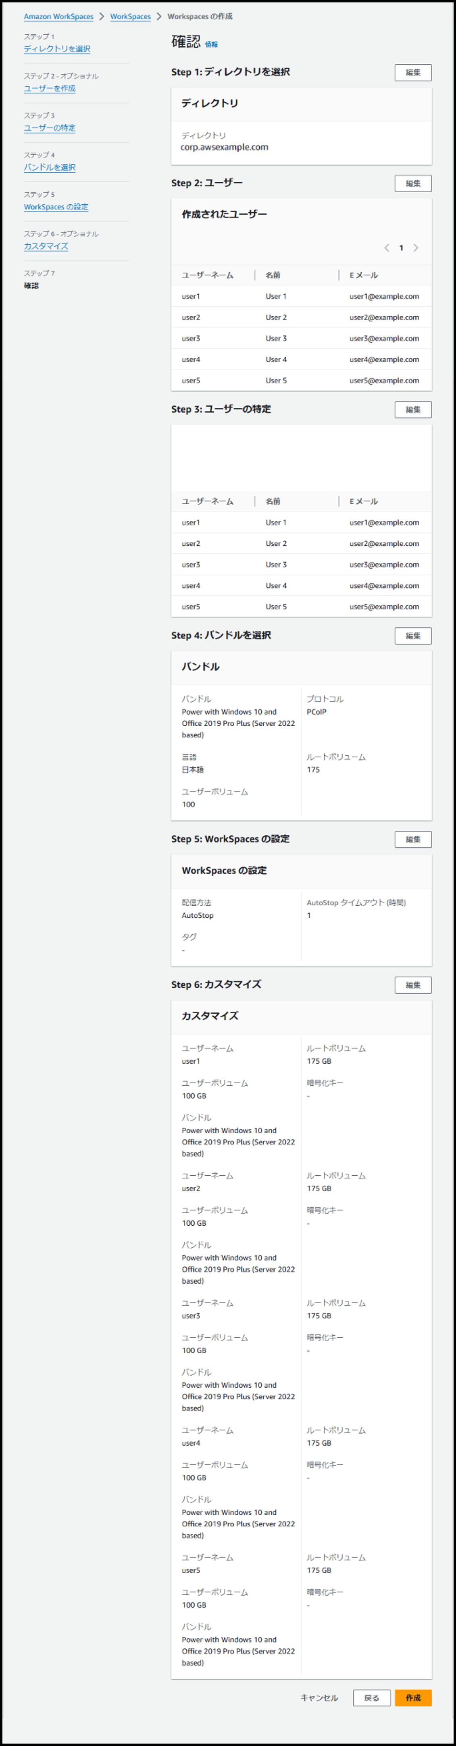Select user volume value 100 in Step 4
Viewport: 456px width, 1746px height.
click(188, 804)
